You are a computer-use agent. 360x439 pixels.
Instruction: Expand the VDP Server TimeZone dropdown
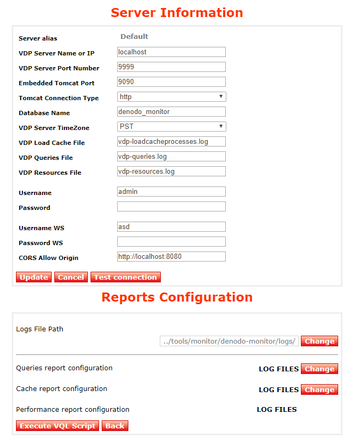171,127
